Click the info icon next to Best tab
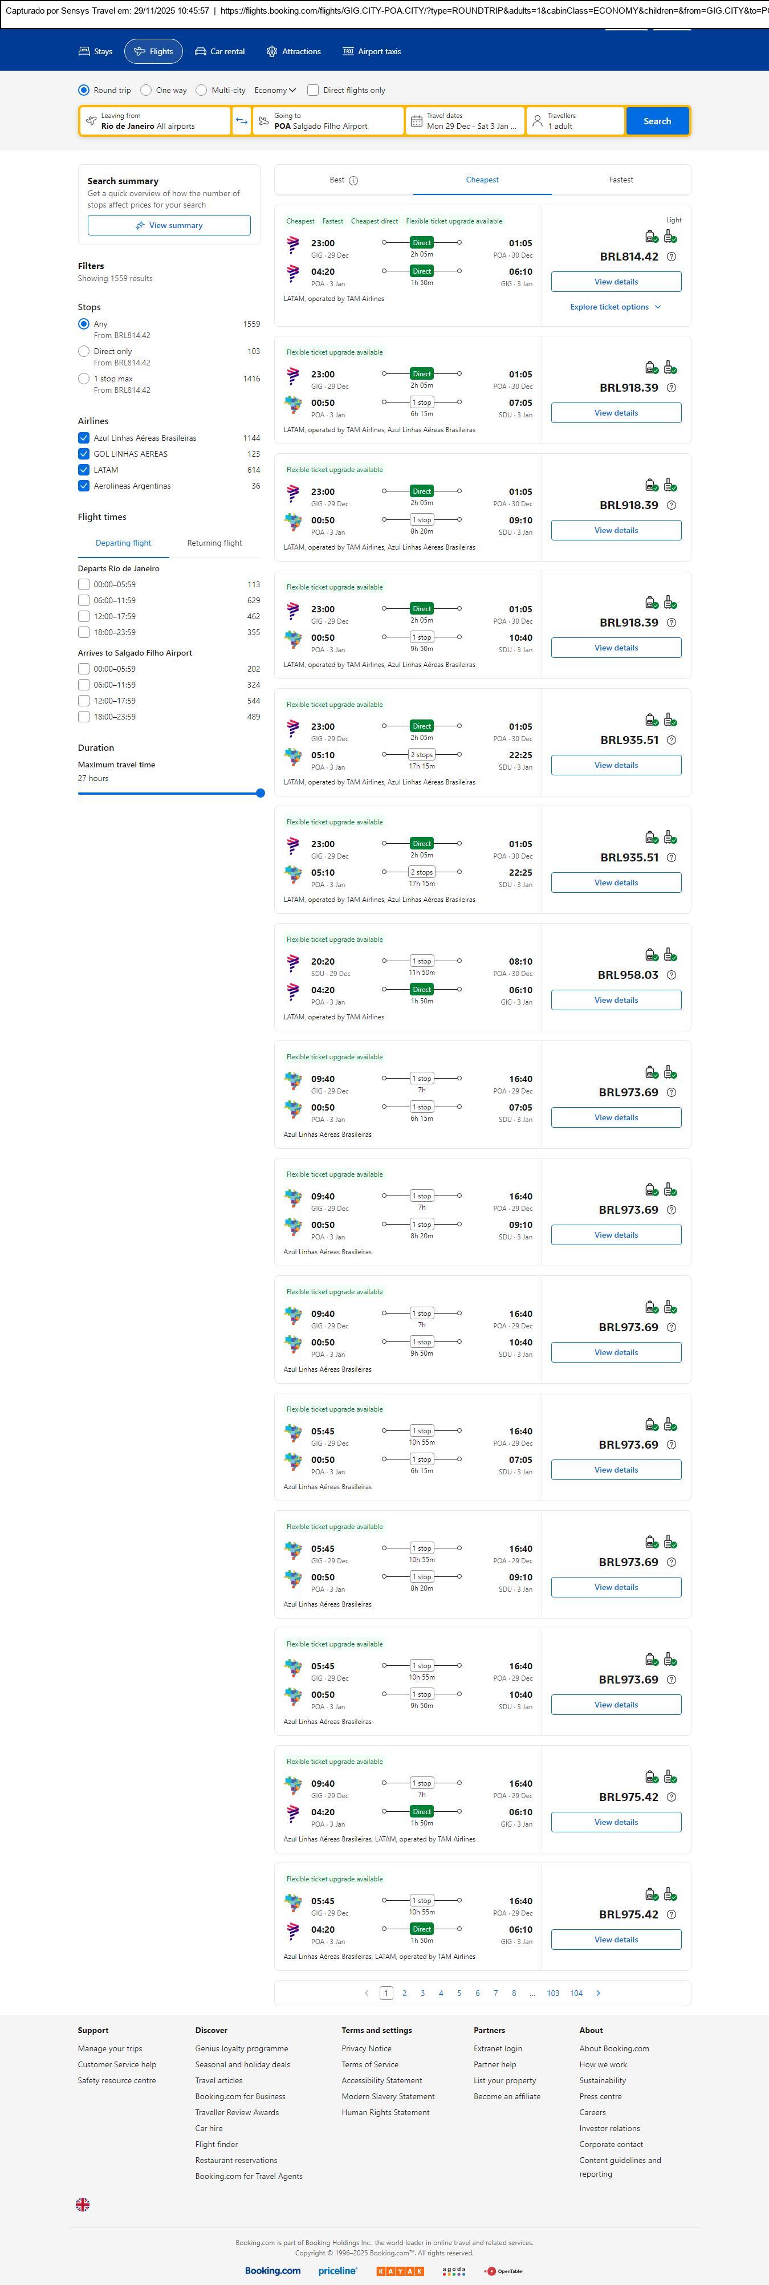This screenshot has width=769, height=2285. (354, 181)
